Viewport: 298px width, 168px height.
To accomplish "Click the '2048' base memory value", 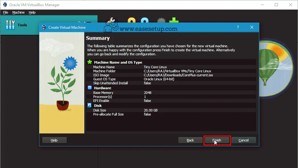I will point(148,93).
